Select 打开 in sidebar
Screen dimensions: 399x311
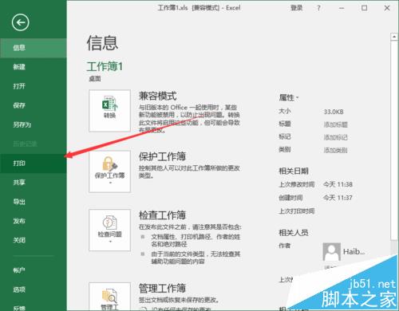coord(34,86)
